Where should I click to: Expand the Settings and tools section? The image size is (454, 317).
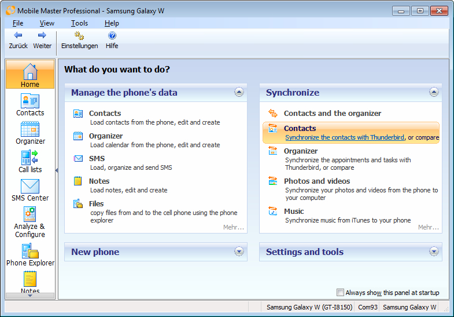click(x=434, y=252)
